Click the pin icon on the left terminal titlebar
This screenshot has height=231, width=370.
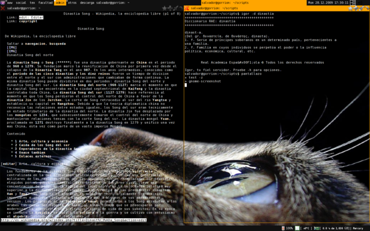click(175, 8)
